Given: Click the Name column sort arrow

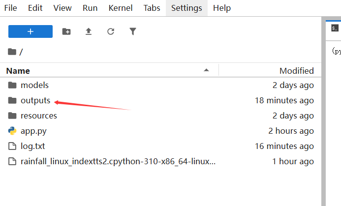Looking at the screenshot, I should [x=207, y=71].
